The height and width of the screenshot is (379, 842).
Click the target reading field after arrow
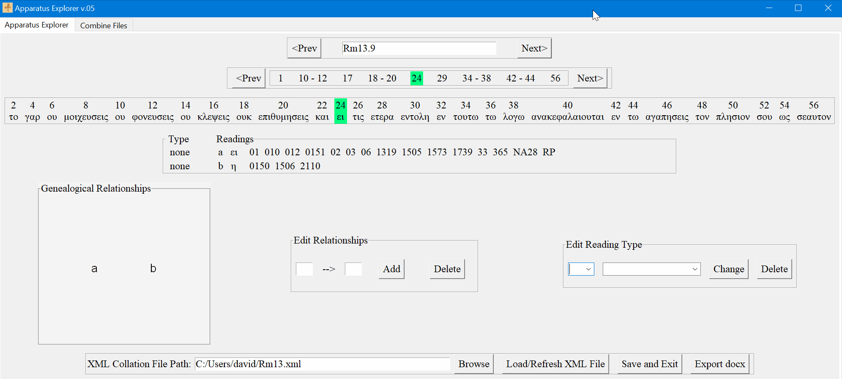click(353, 269)
